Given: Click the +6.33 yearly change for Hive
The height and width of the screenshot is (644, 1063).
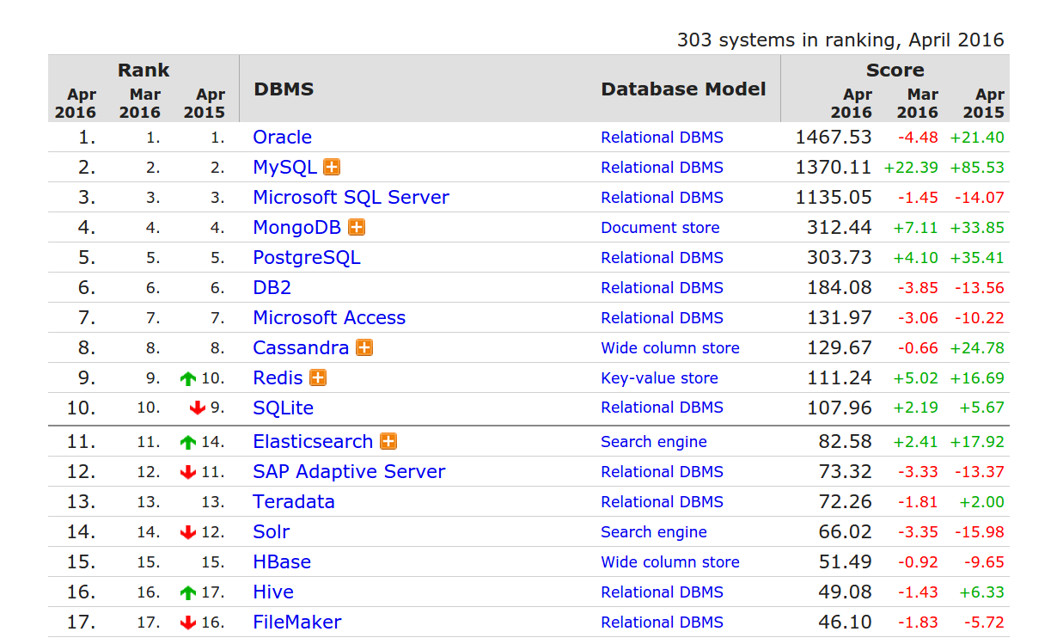Looking at the screenshot, I should click(x=982, y=592).
